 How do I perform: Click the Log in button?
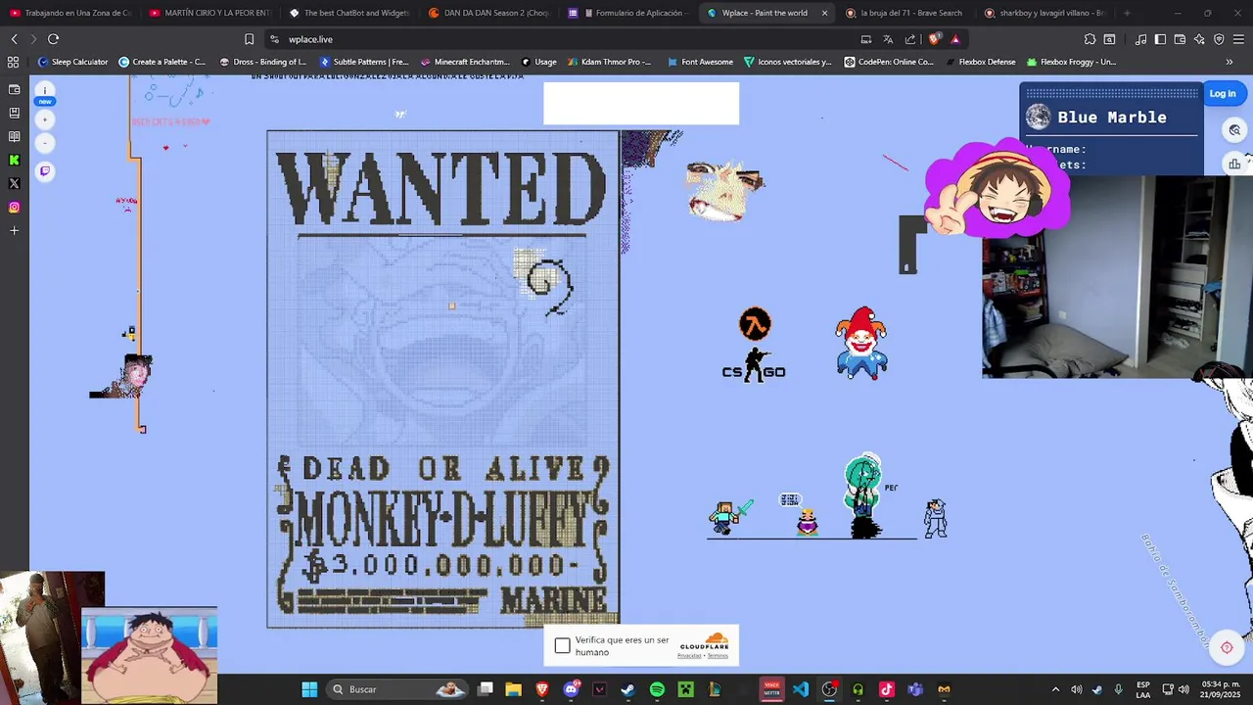(x=1223, y=94)
